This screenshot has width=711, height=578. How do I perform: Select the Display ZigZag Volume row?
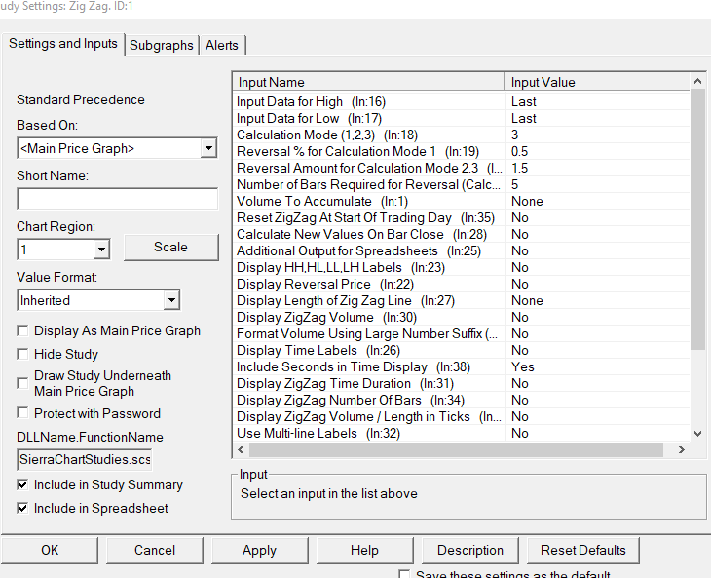click(x=462, y=317)
